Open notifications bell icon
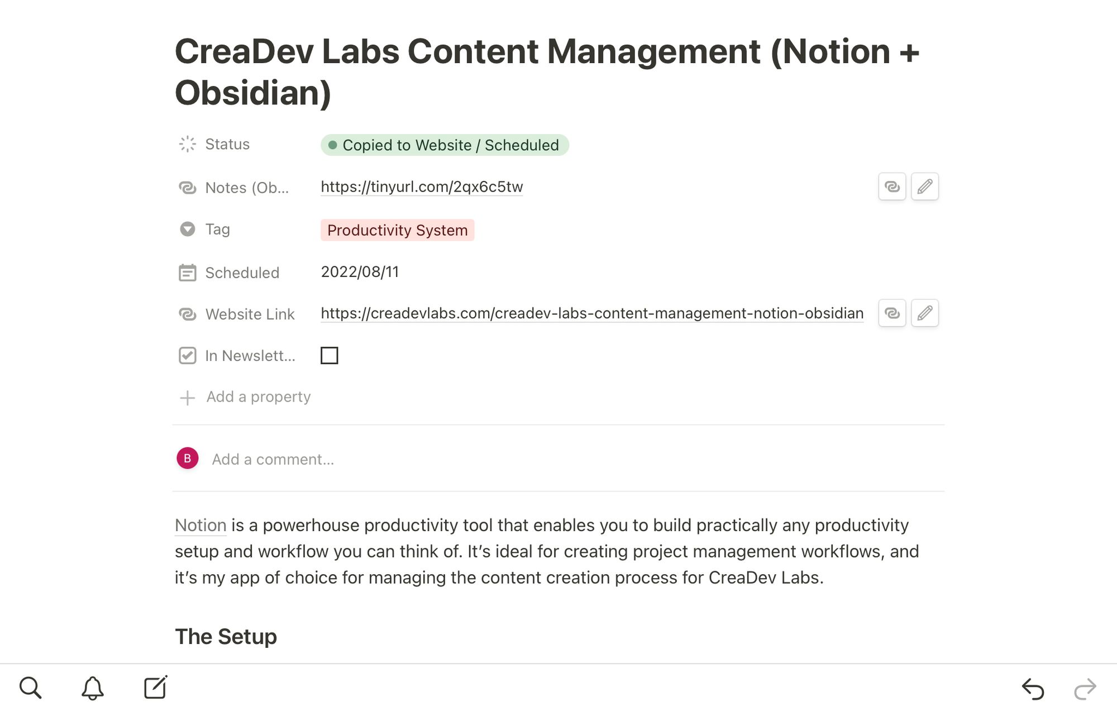 (x=93, y=688)
